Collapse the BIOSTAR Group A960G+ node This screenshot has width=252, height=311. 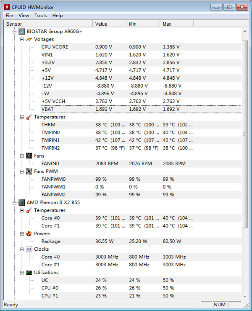click(x=14, y=32)
